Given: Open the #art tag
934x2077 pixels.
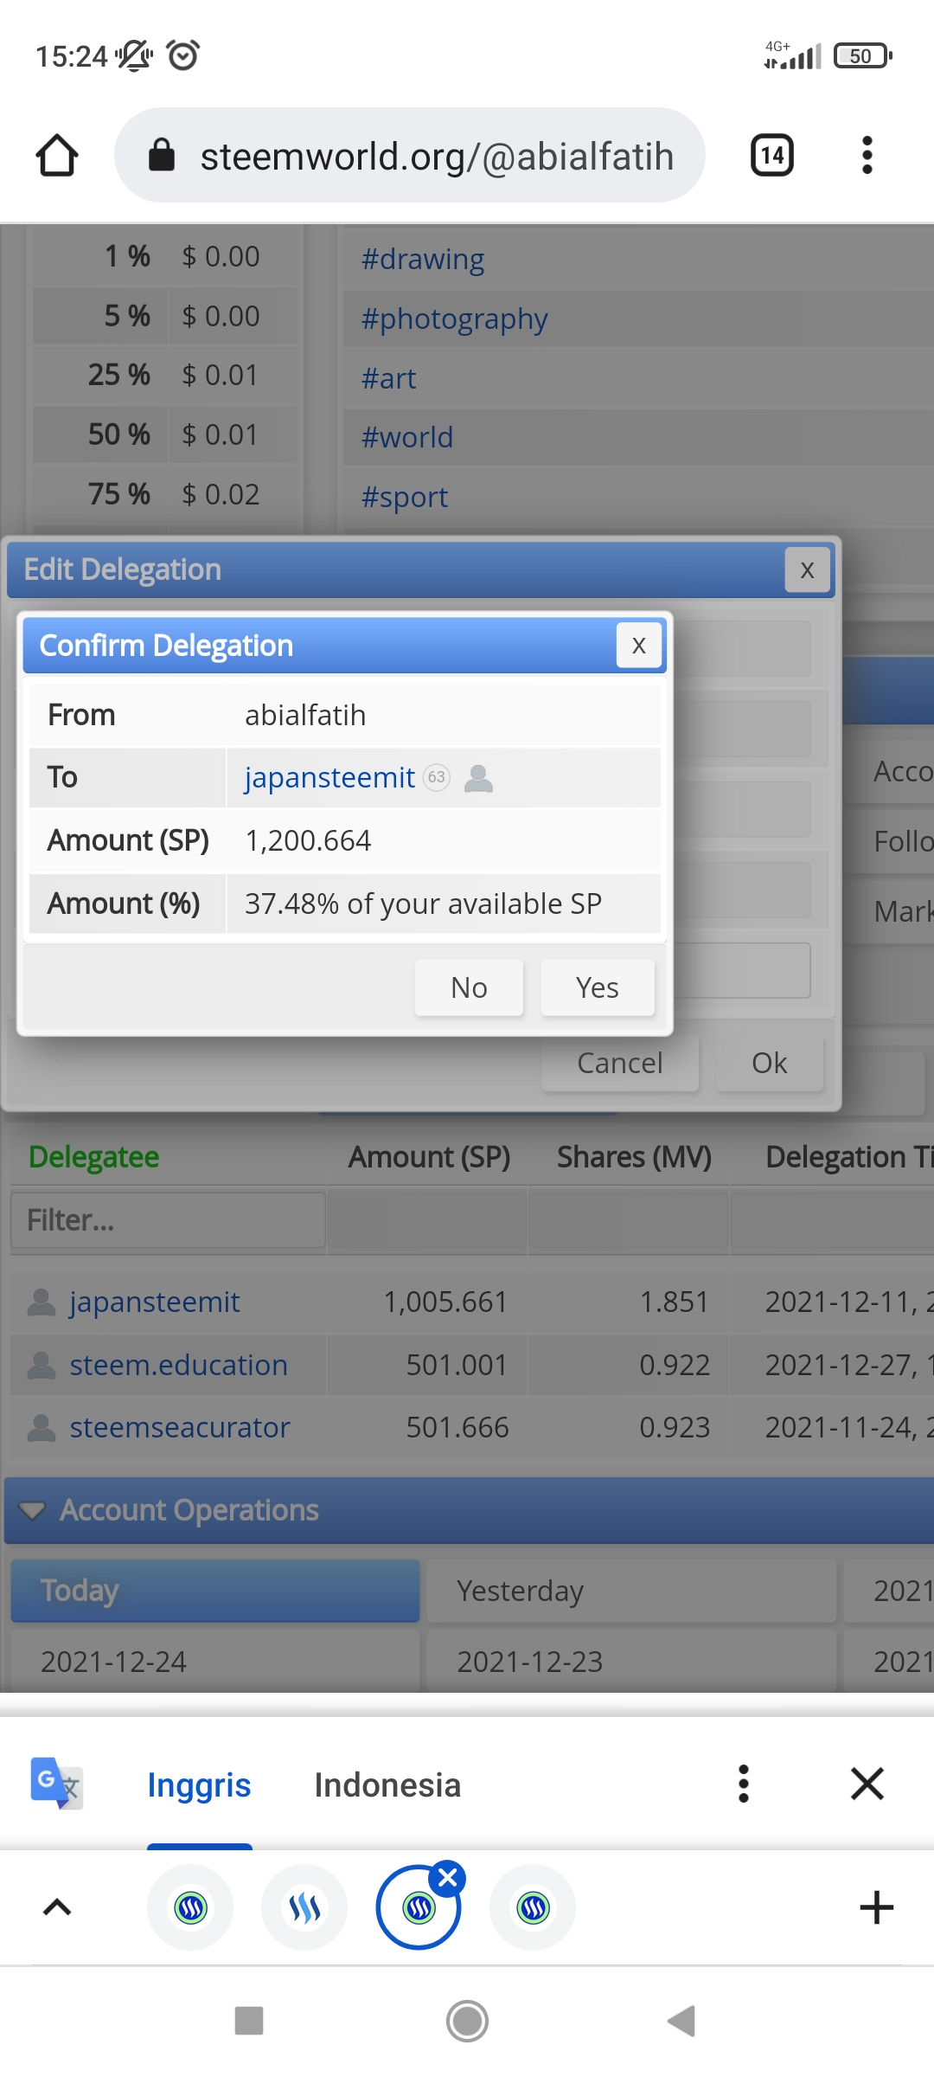Looking at the screenshot, I should (x=389, y=378).
